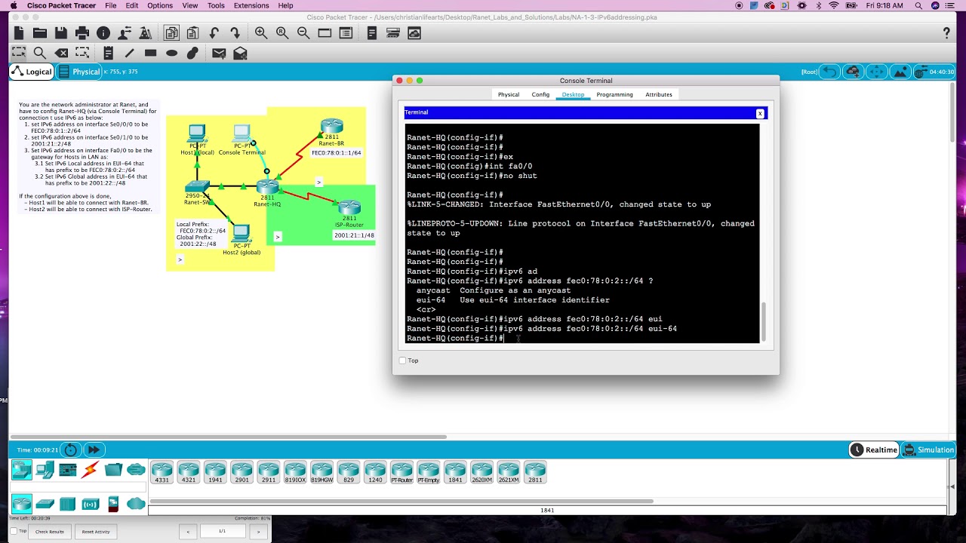Click the terminal vertical scrollbar
Image resolution: width=966 pixels, height=543 pixels.
point(763,321)
